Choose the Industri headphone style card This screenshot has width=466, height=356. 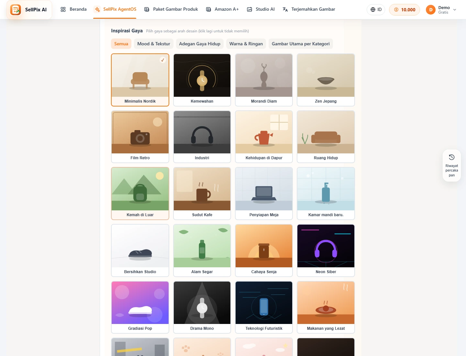point(202,137)
